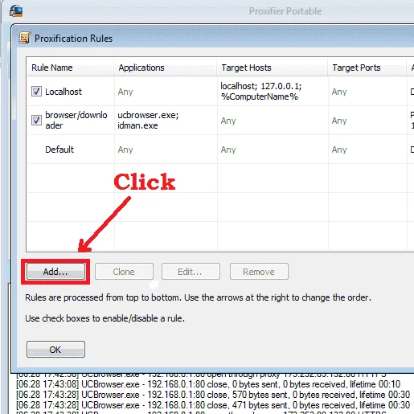414x414 pixels.
Task: Toggle the Localhost rule checkbox
Action: (36, 92)
